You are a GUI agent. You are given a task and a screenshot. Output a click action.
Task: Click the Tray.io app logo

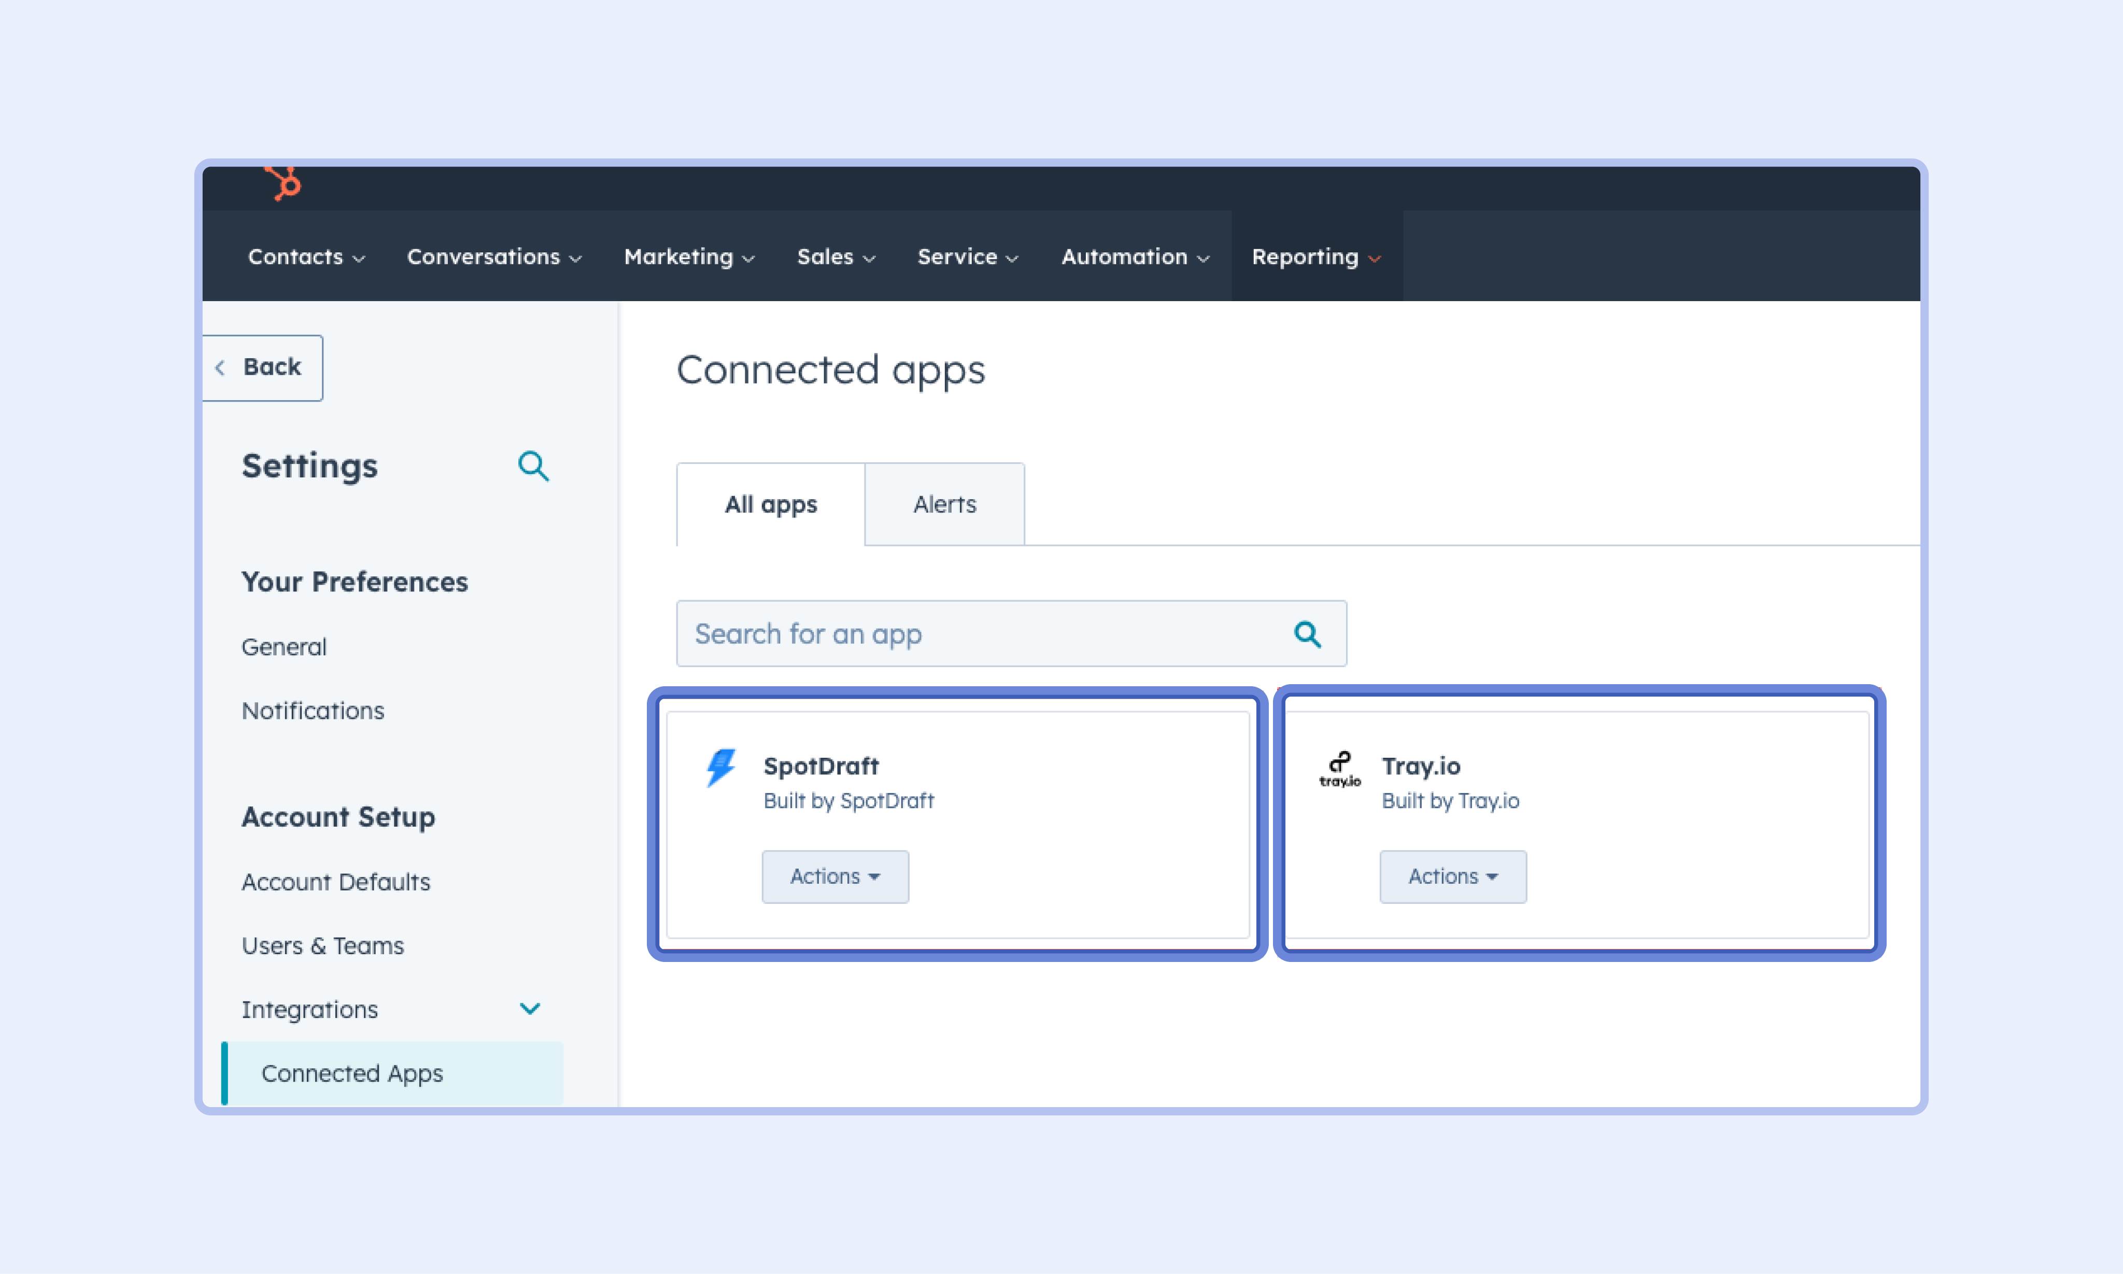tap(1339, 769)
